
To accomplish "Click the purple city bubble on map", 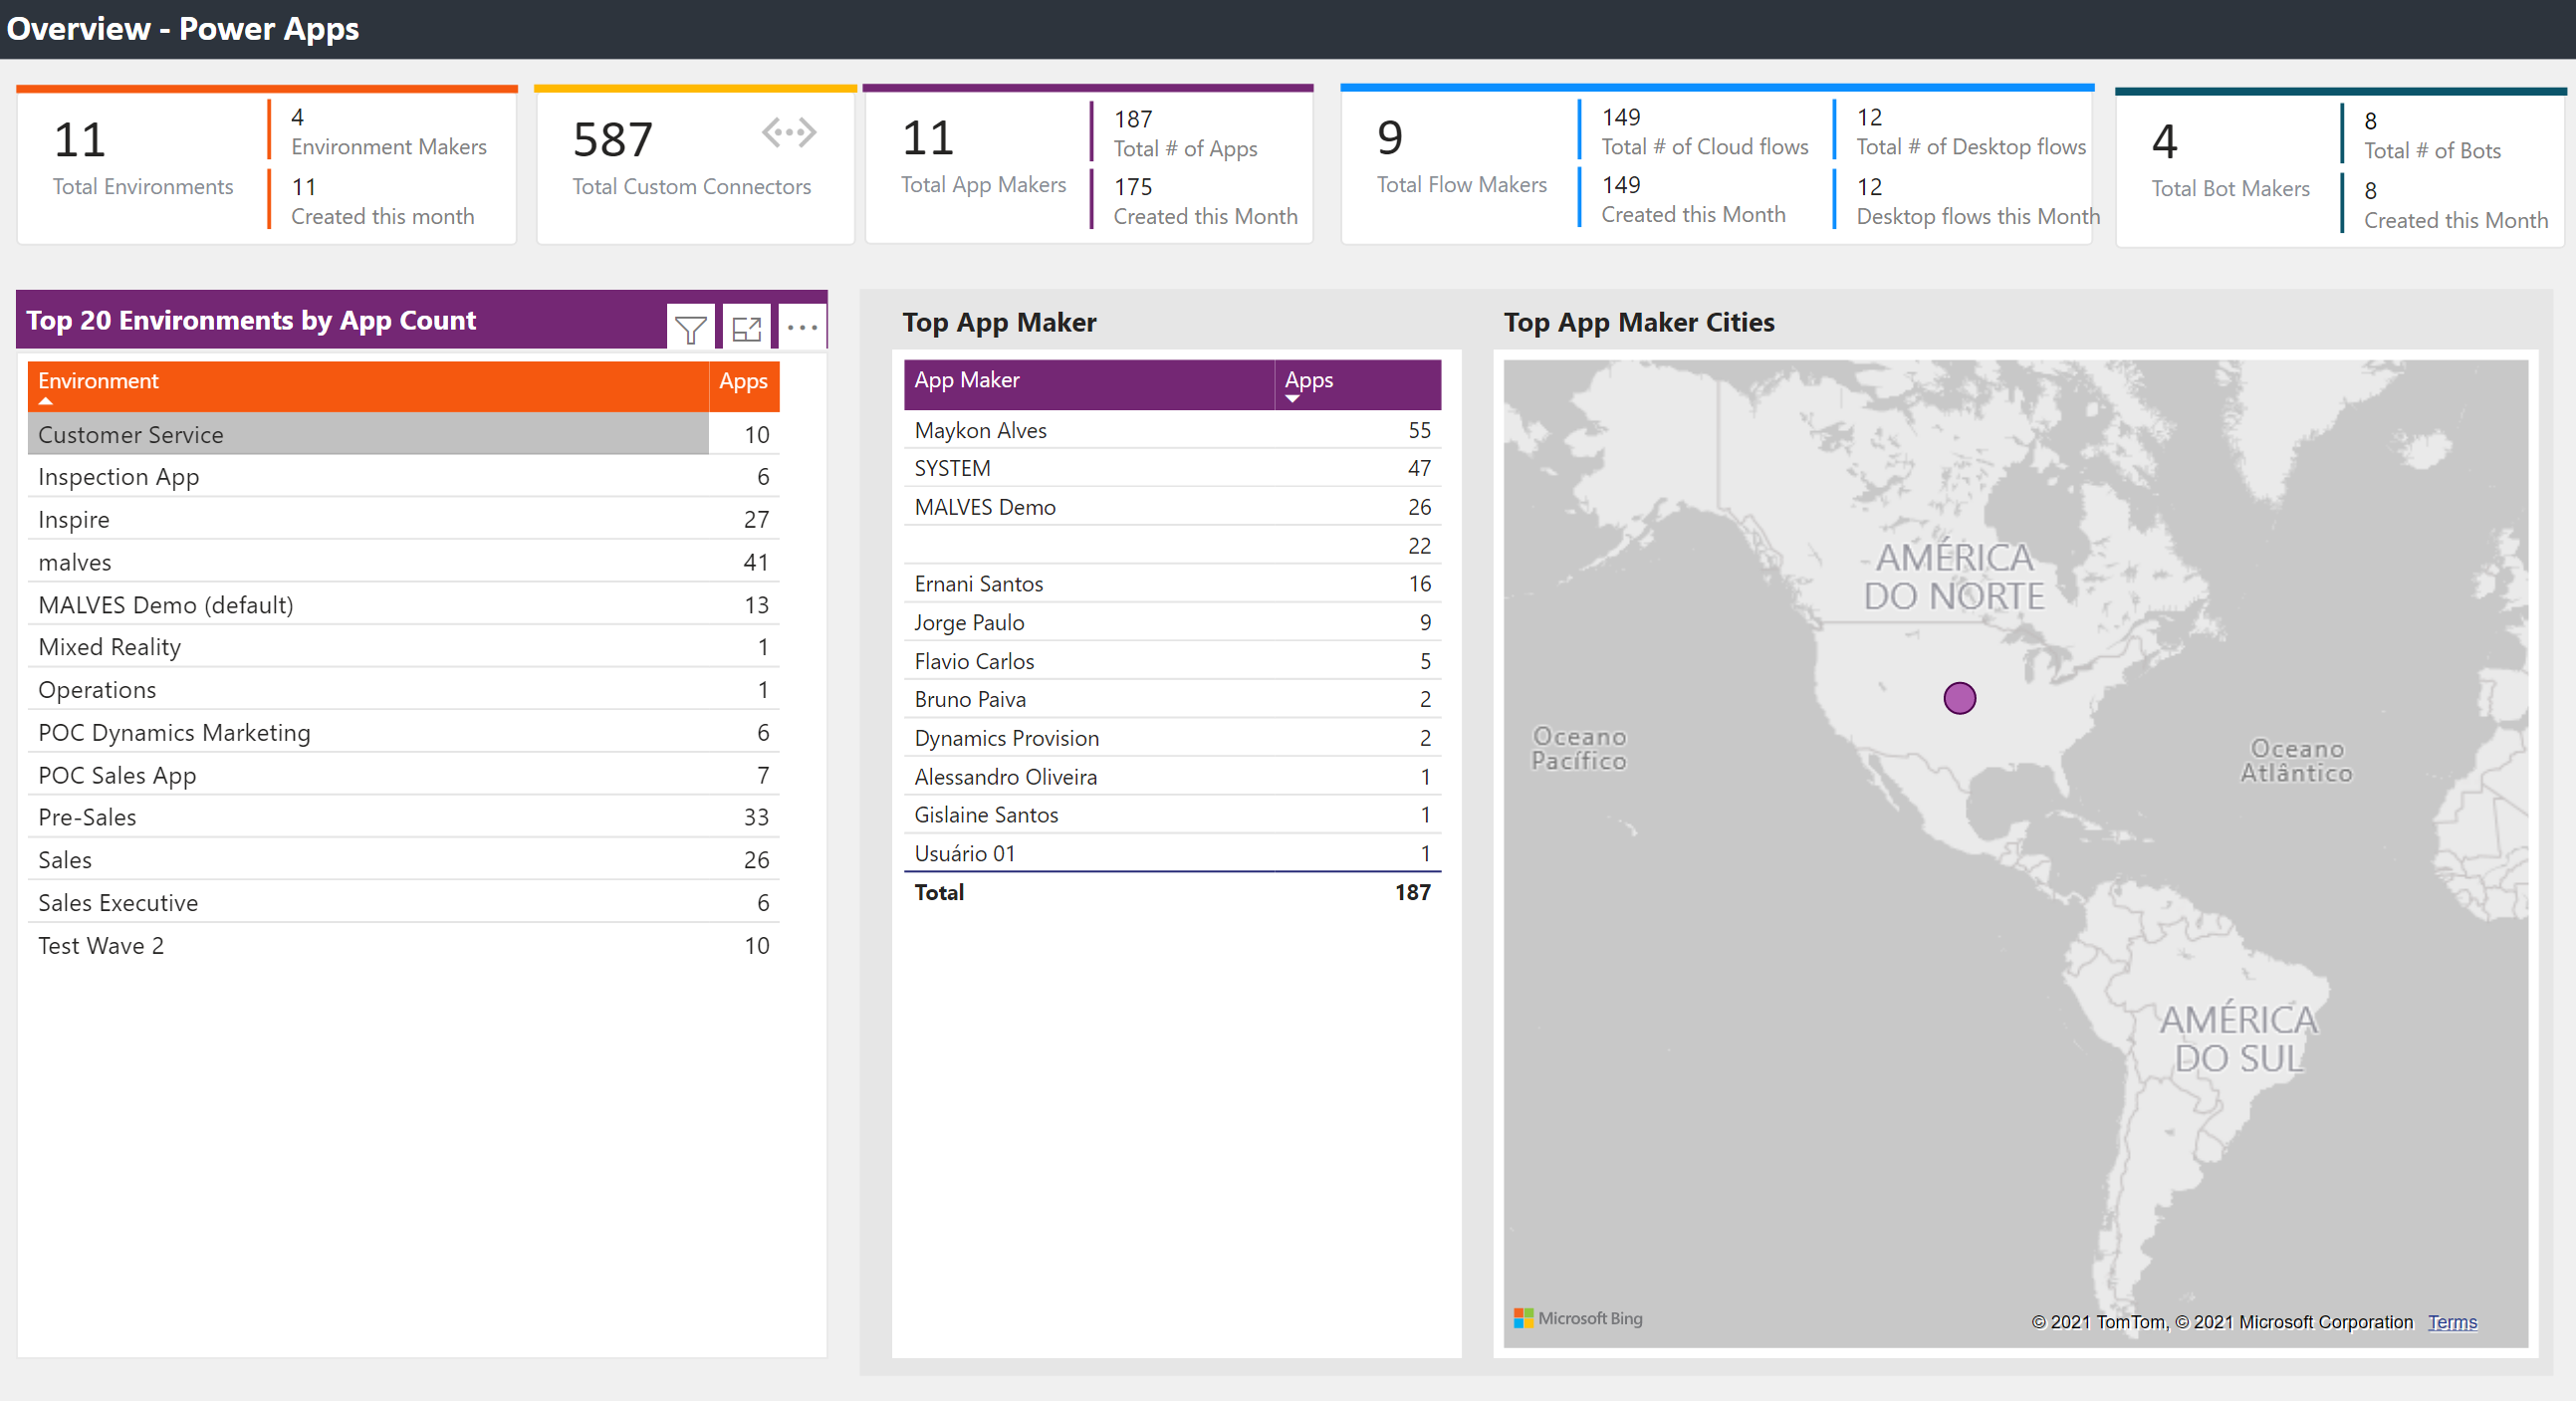I will 1959,698.
